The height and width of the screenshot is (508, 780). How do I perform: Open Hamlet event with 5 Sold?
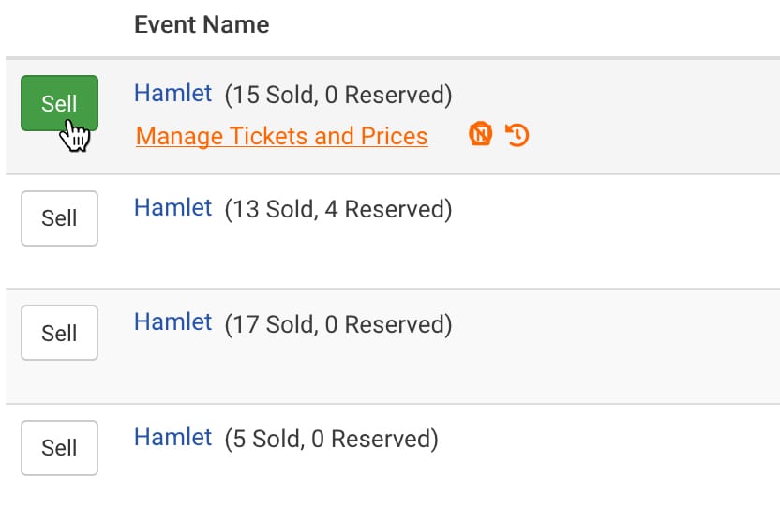tap(173, 438)
